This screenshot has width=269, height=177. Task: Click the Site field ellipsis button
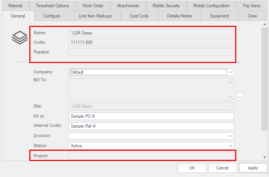pos(231,106)
